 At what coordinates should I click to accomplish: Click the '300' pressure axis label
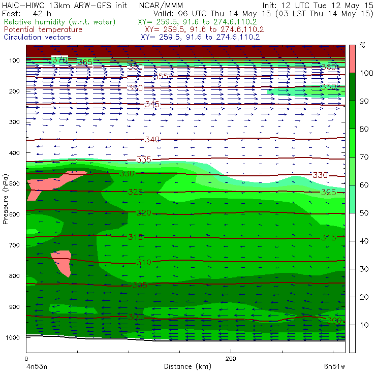pyautogui.click(x=14, y=122)
